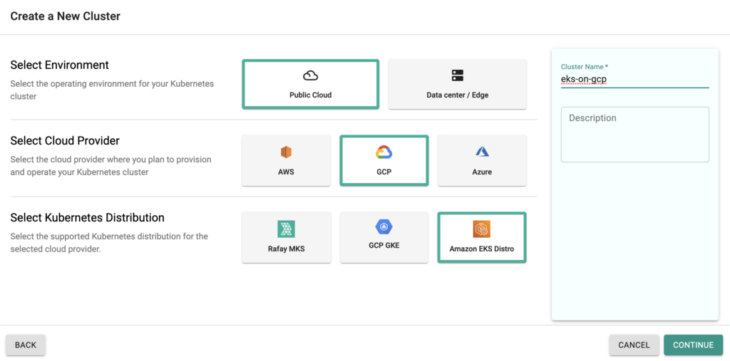Click the Select Environment heading
Viewport: 730px width, 361px height.
coord(60,65)
